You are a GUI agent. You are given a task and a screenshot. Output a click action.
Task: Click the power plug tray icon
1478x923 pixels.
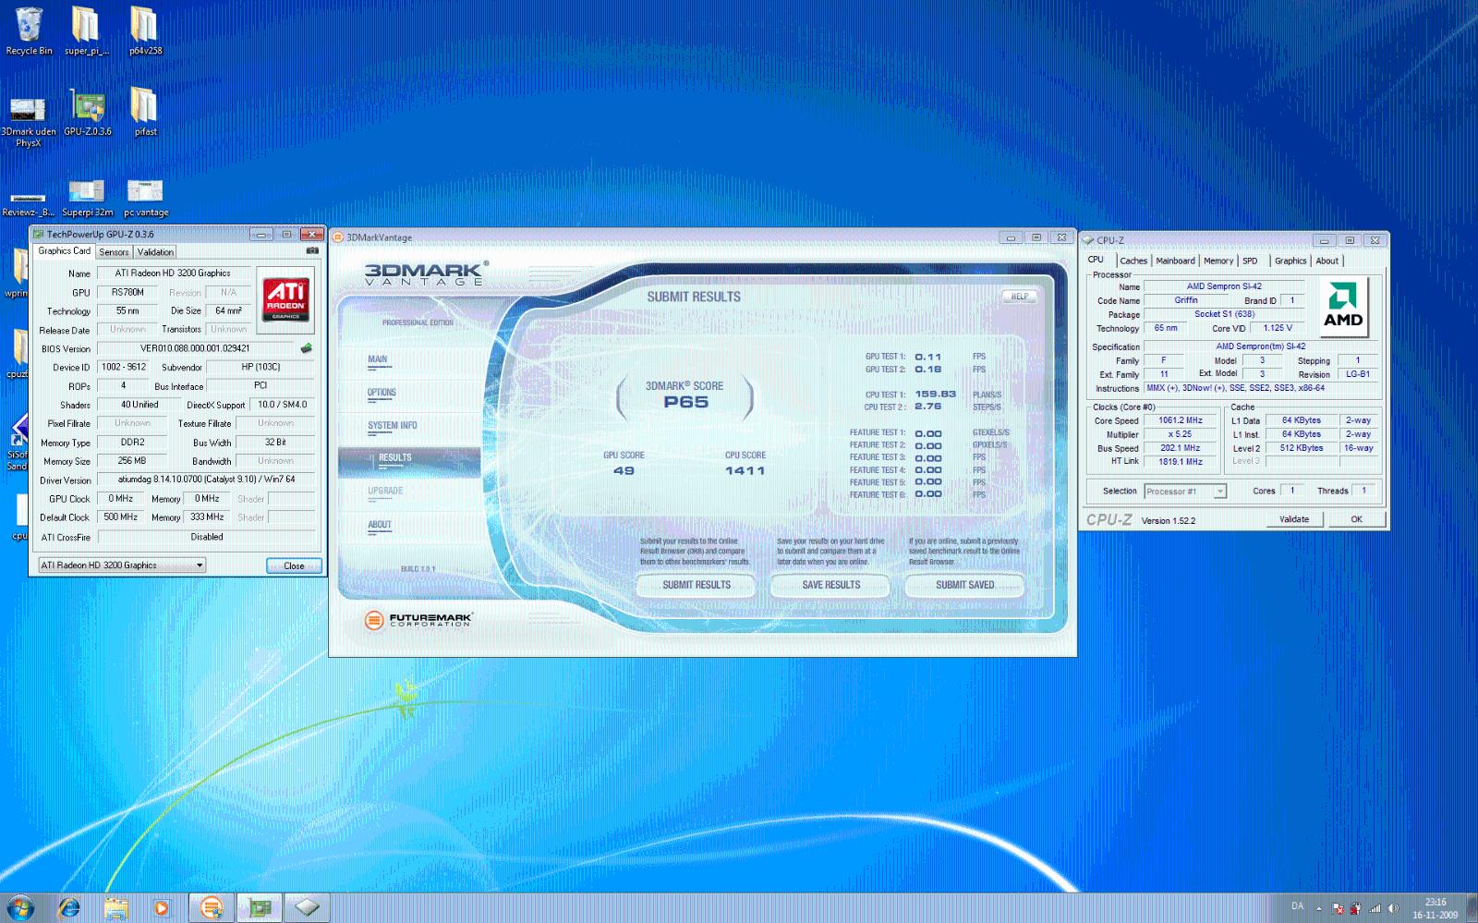point(1356,908)
